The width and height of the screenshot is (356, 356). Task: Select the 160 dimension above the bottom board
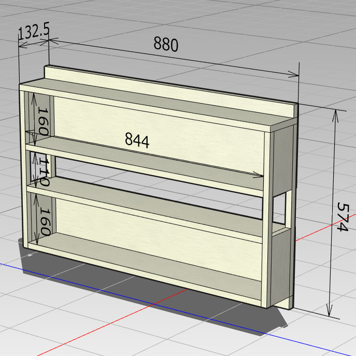[44, 222]
